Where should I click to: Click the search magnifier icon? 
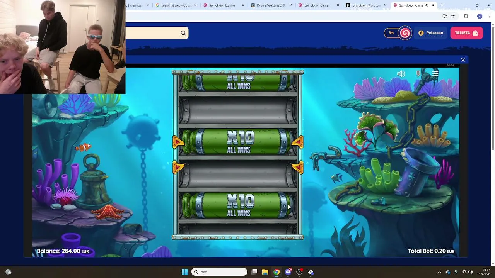click(183, 33)
